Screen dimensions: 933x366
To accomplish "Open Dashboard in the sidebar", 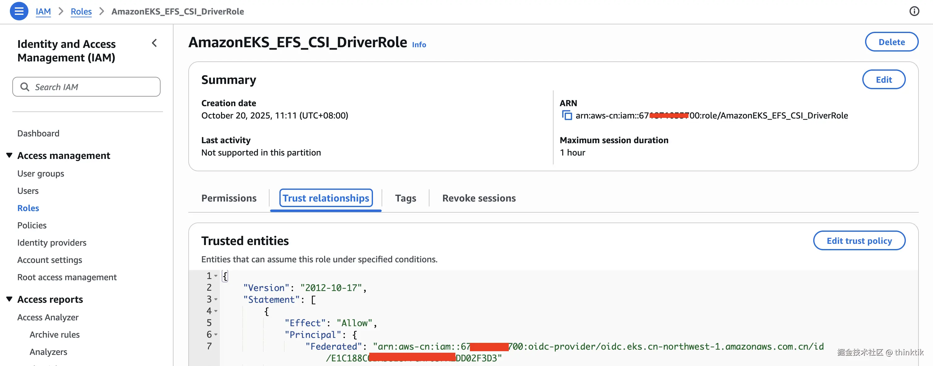I will point(38,133).
